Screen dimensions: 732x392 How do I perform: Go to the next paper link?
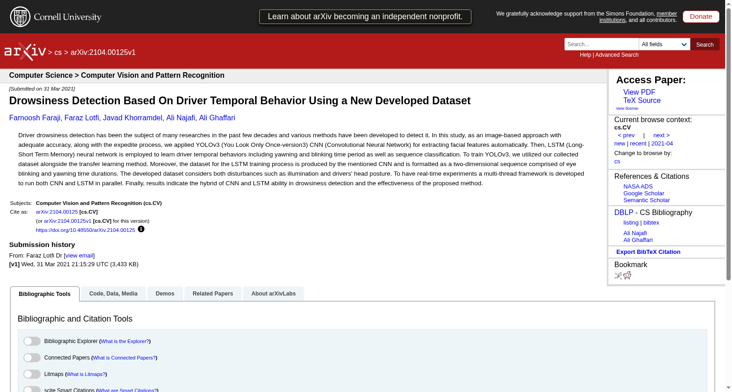click(x=662, y=135)
